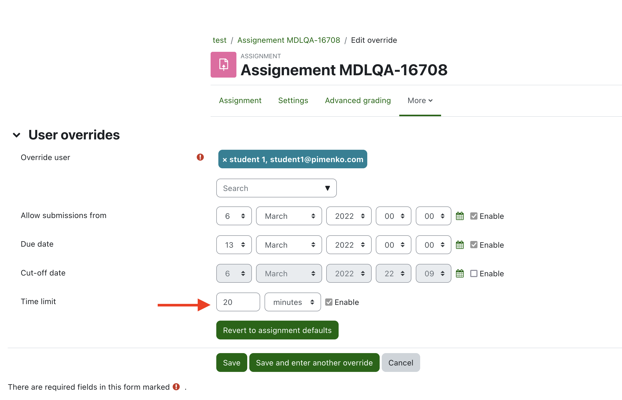
Task: Click required field icon beside Override user
Action: pos(200,157)
